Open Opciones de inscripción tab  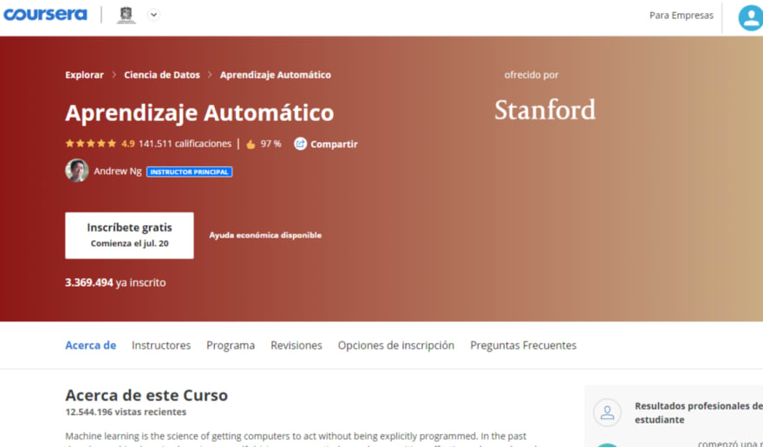(x=396, y=346)
